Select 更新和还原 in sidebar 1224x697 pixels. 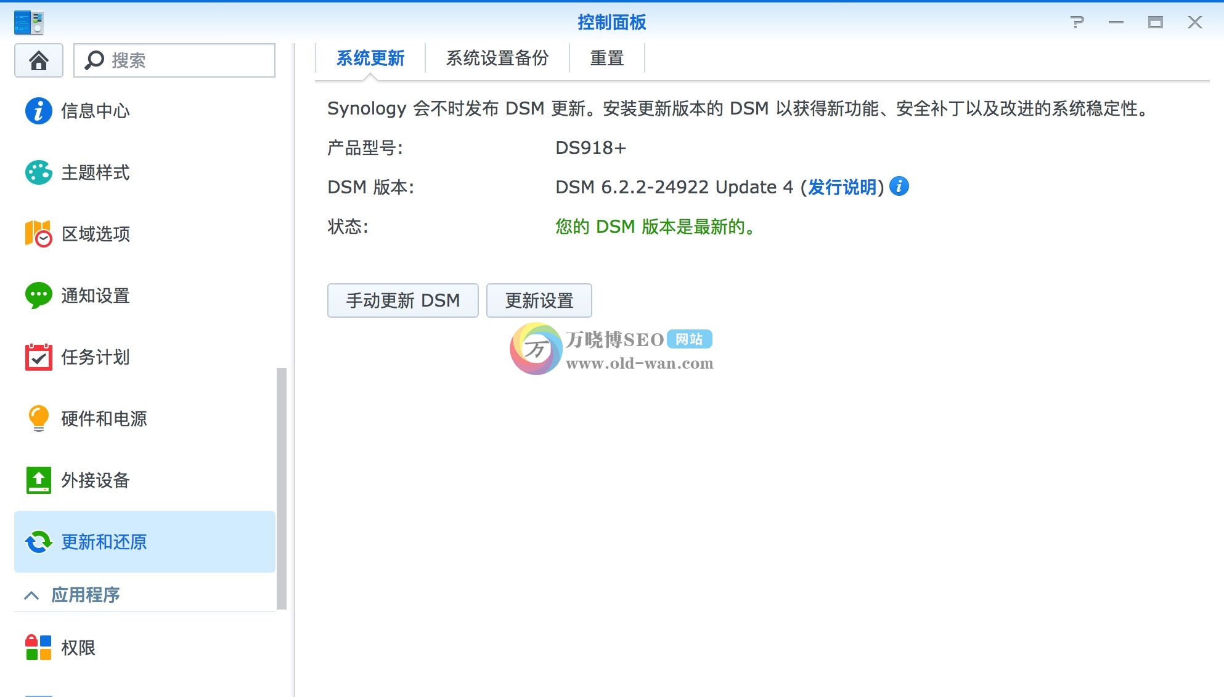pos(145,542)
